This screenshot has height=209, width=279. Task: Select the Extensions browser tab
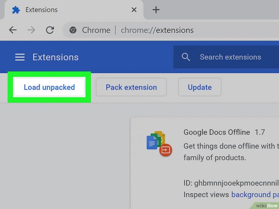(x=74, y=9)
